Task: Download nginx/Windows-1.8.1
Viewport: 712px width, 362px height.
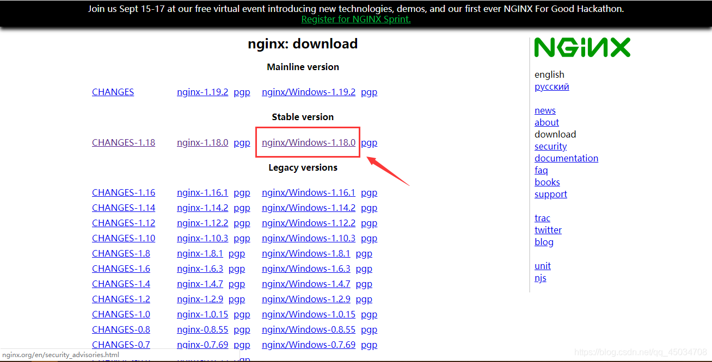Action: [306, 253]
